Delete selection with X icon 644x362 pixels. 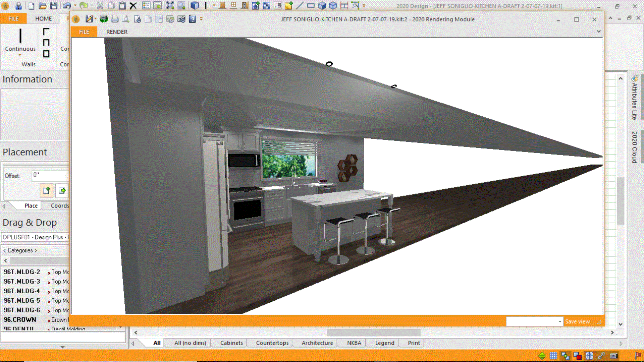tap(133, 6)
